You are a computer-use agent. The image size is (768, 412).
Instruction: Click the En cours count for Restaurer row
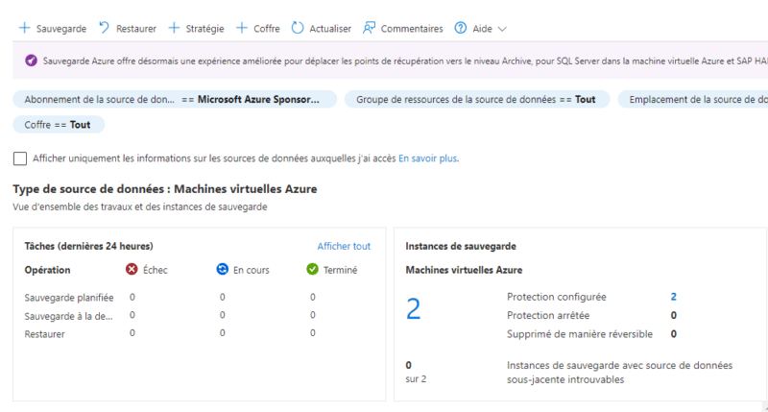click(x=223, y=332)
